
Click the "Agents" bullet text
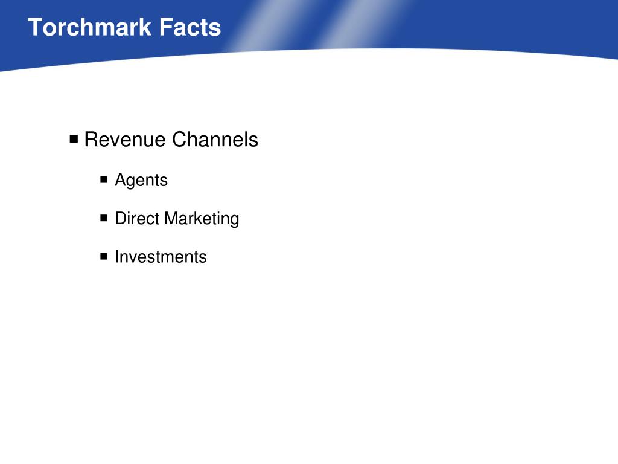pos(141,180)
